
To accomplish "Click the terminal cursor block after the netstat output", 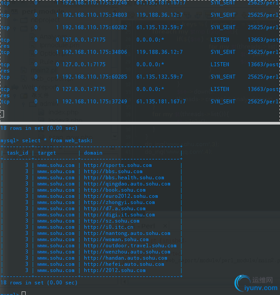I will [2, 114].
